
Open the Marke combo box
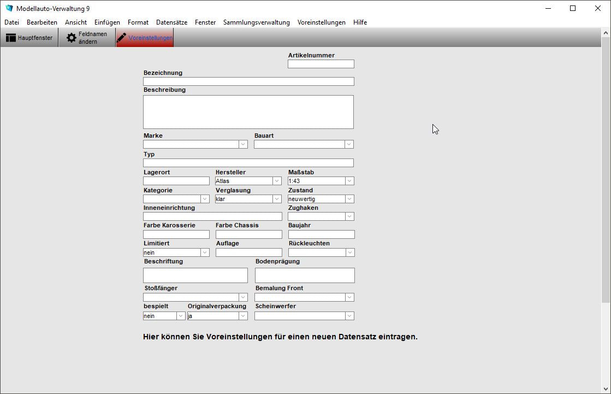(244, 144)
